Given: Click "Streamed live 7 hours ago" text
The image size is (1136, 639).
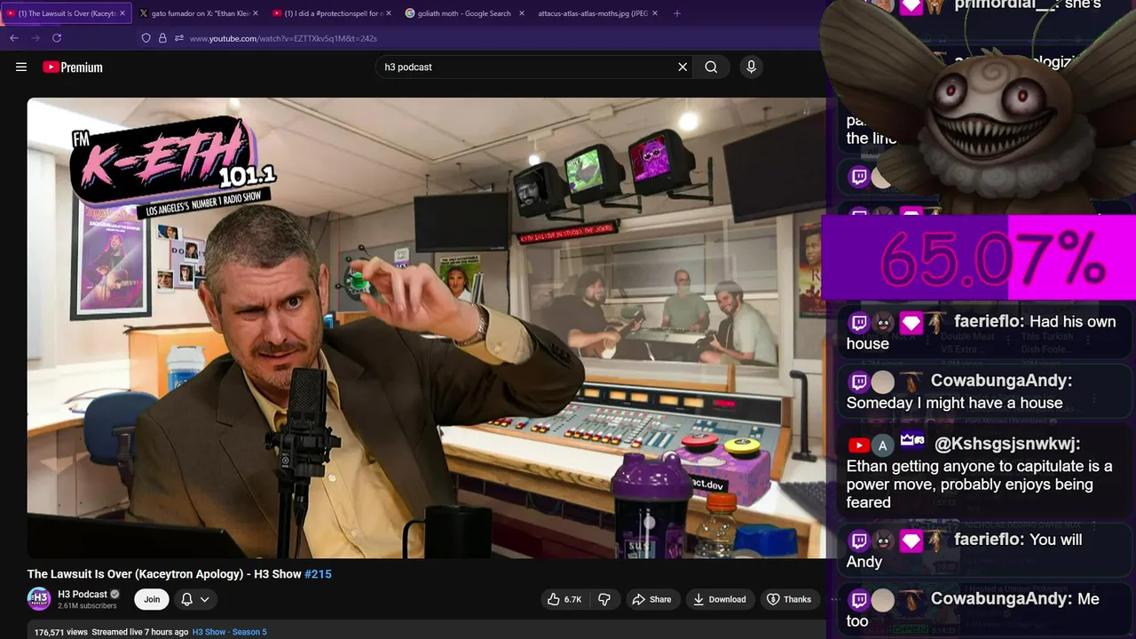Looking at the screenshot, I should click(140, 632).
